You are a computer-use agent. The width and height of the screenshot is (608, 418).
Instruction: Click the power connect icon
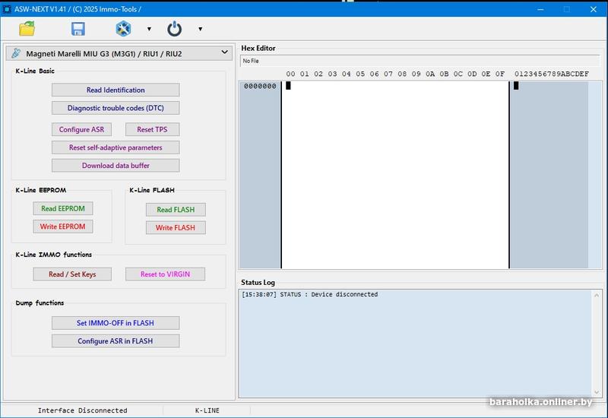175,29
